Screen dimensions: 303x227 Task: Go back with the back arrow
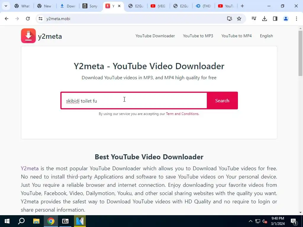pos(7,19)
